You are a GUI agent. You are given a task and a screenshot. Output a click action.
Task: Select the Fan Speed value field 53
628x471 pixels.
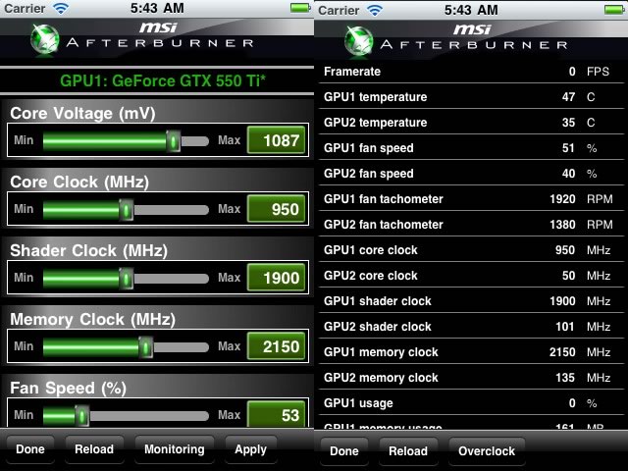click(277, 414)
